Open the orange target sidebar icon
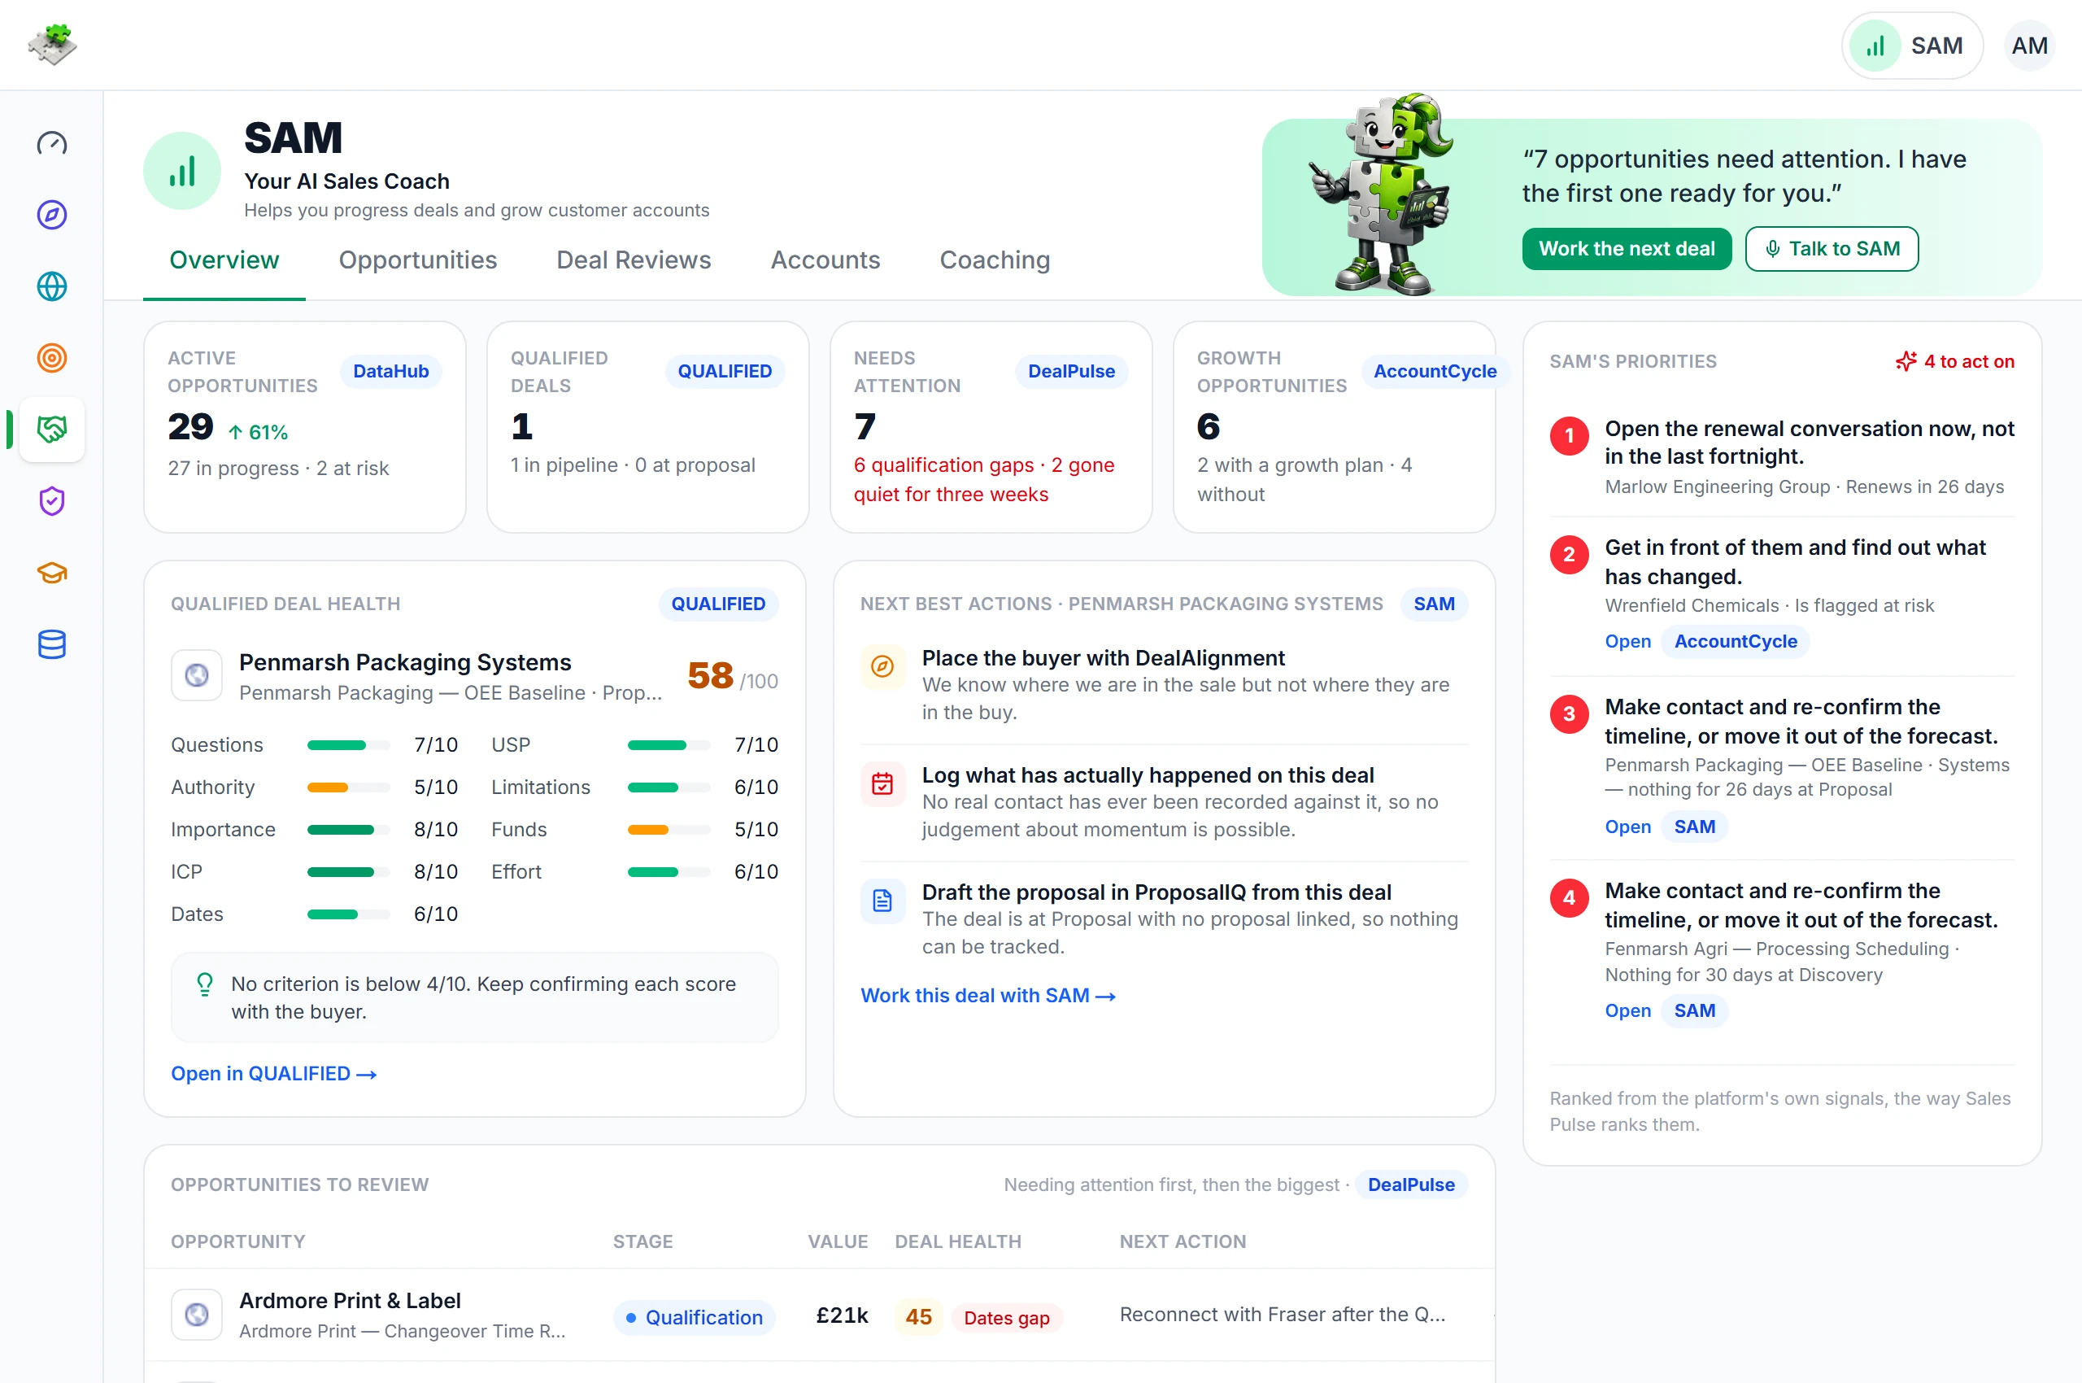 pos(51,357)
